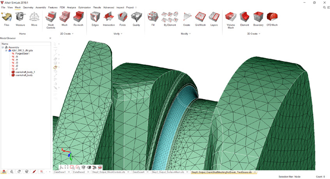Viewport: 330px width, 179px height.
Task: Click the Quality verify icon
Action: (136, 19)
